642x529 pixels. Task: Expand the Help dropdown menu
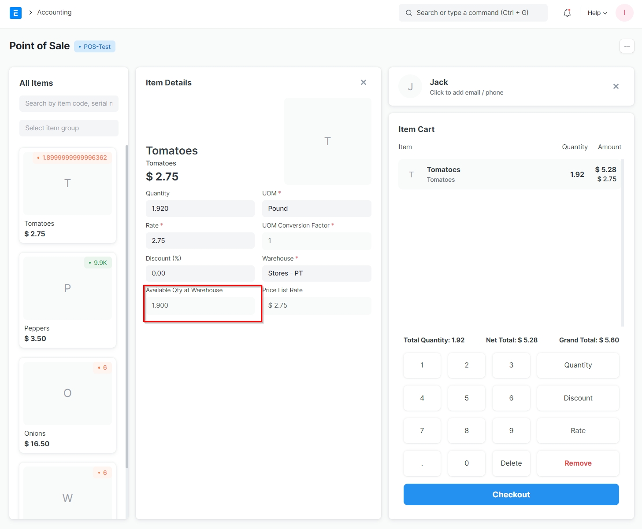coord(597,13)
